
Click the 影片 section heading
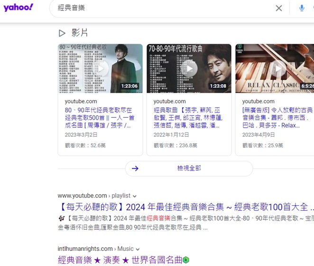(80, 33)
